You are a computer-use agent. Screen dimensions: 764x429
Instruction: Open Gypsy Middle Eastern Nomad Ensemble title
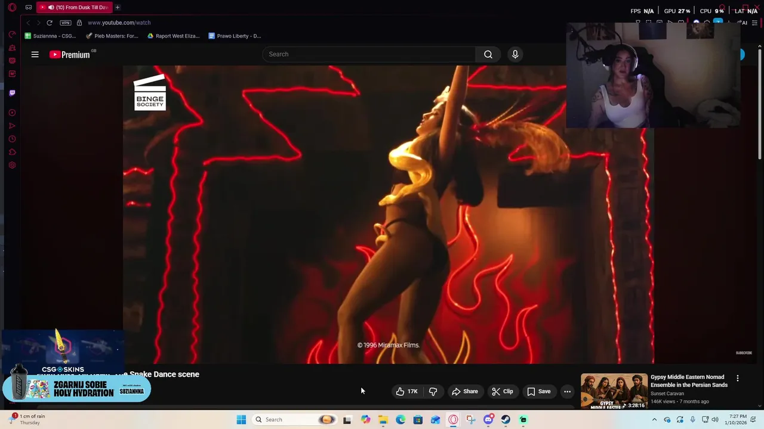coord(689,381)
